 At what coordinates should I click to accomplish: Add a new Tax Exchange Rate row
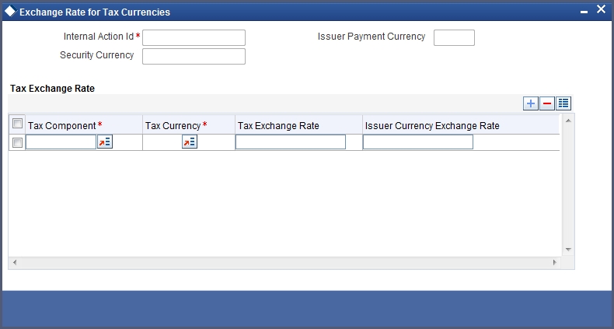pyautogui.click(x=531, y=103)
